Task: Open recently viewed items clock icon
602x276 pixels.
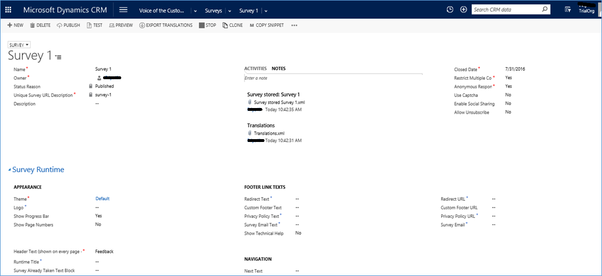Action: (x=450, y=10)
